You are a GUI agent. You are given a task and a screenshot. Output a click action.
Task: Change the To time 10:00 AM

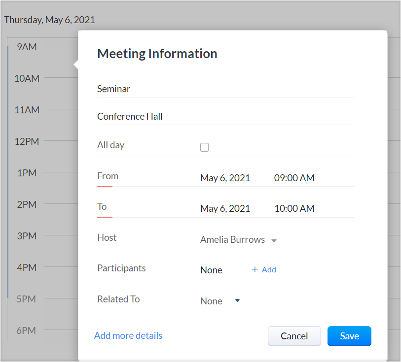click(294, 209)
